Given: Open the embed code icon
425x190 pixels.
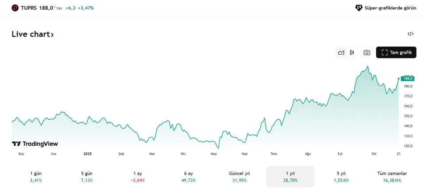Looking at the screenshot, I should [x=410, y=34].
